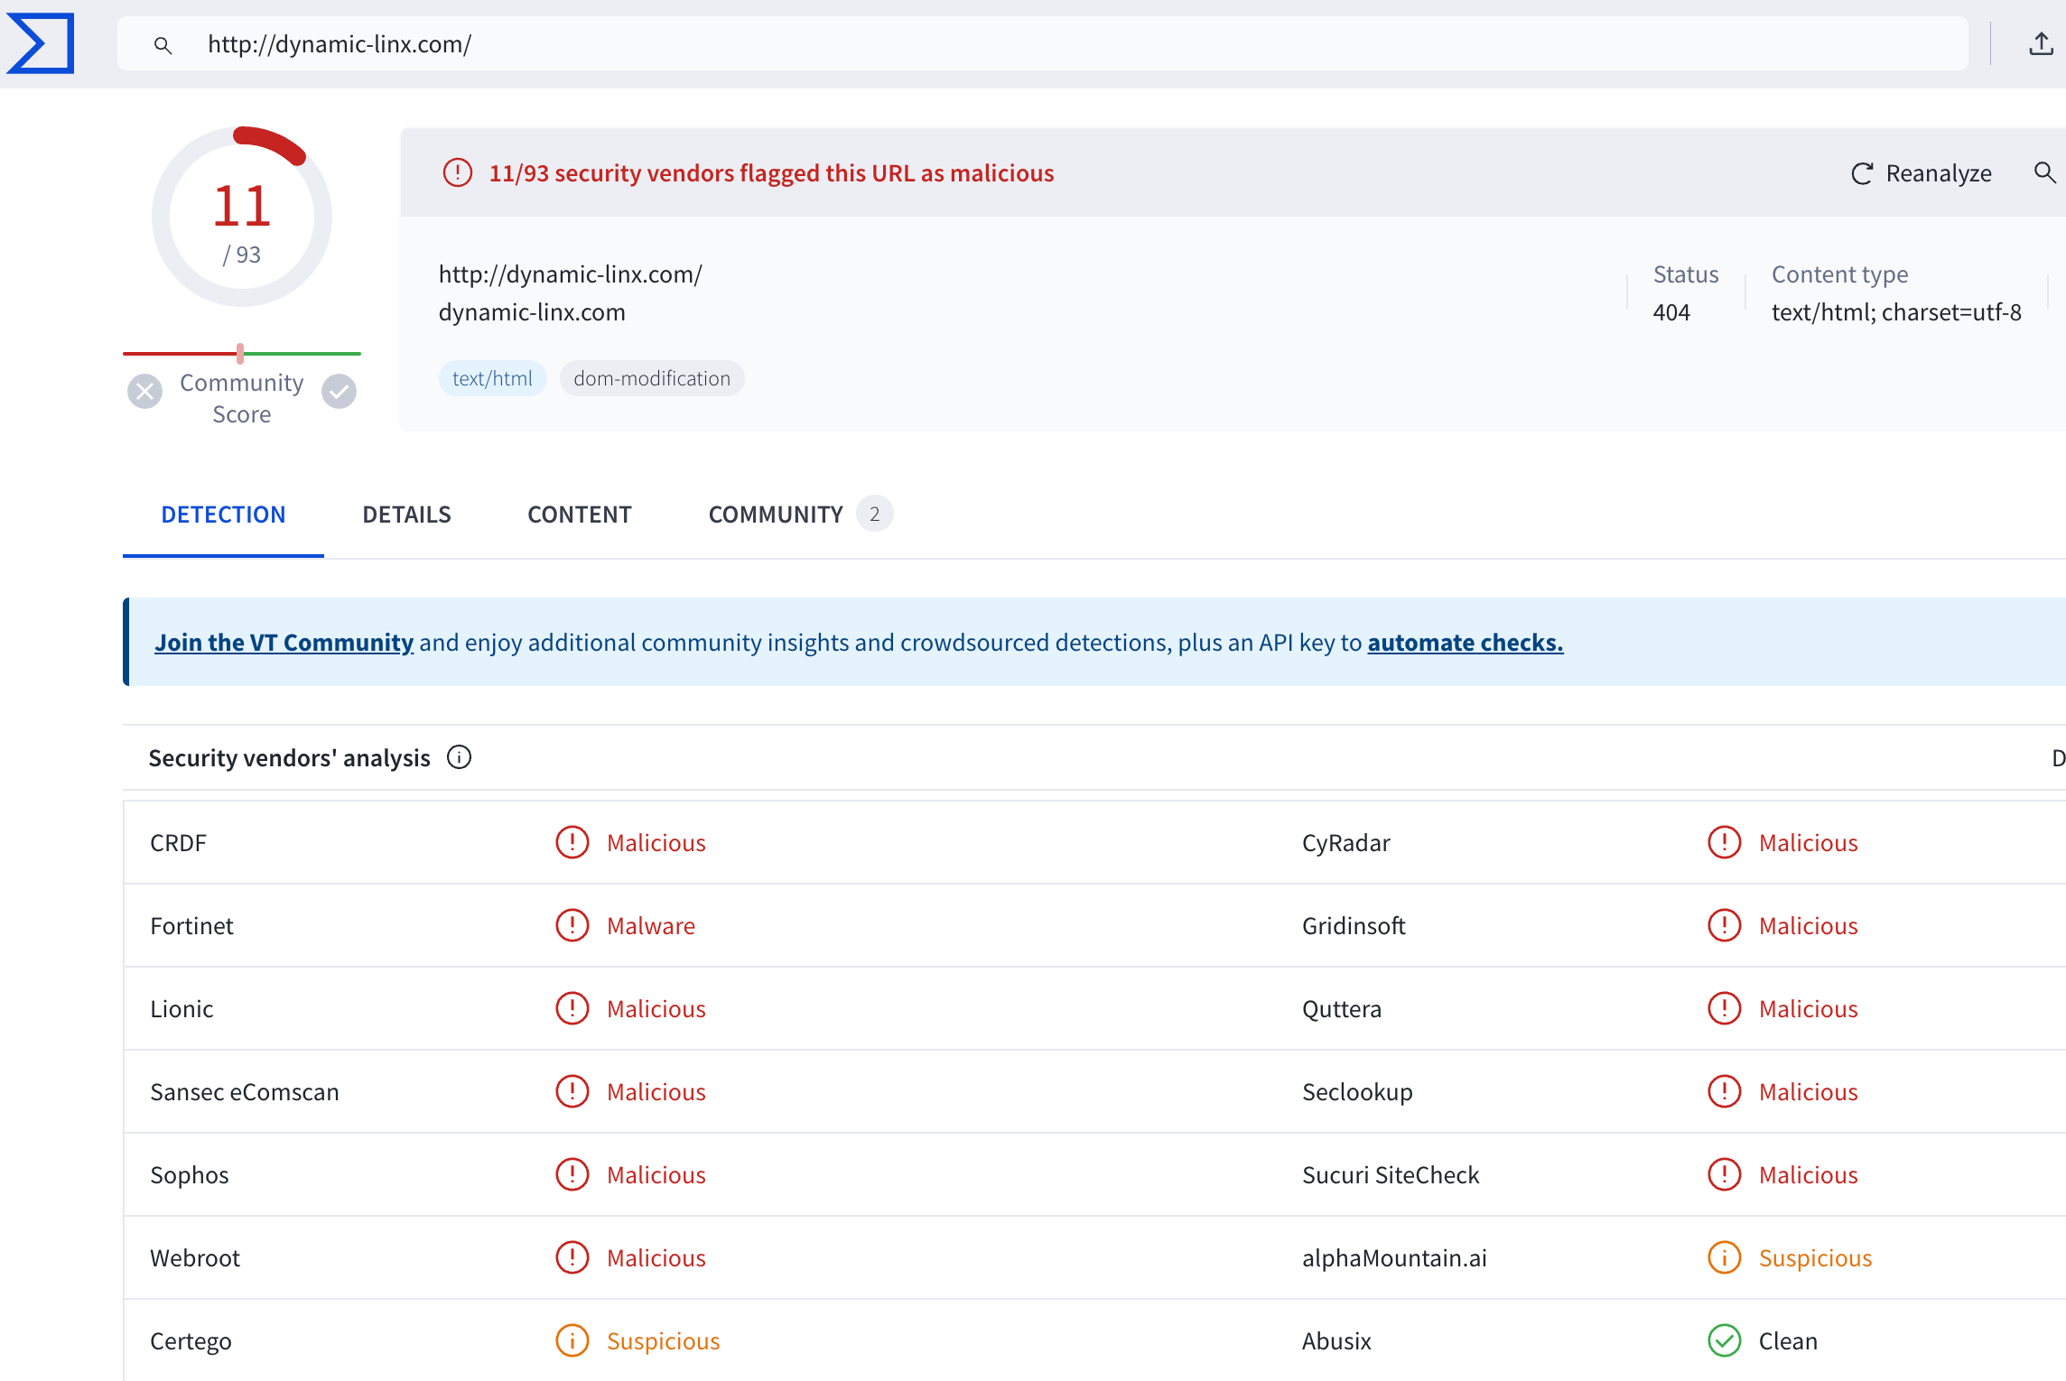Click Sophos malicious warning icon
The image size is (2066, 1381).
(572, 1174)
